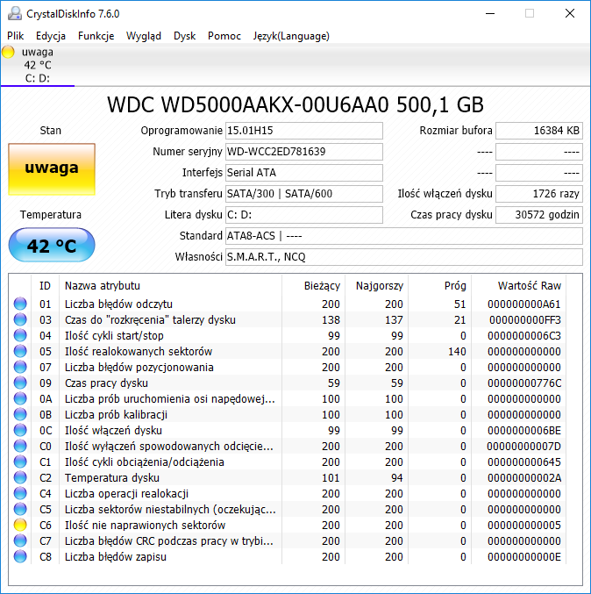Screen dimensions: 591x594
Task: Click raw value 00000000776C
Action: pos(524,383)
